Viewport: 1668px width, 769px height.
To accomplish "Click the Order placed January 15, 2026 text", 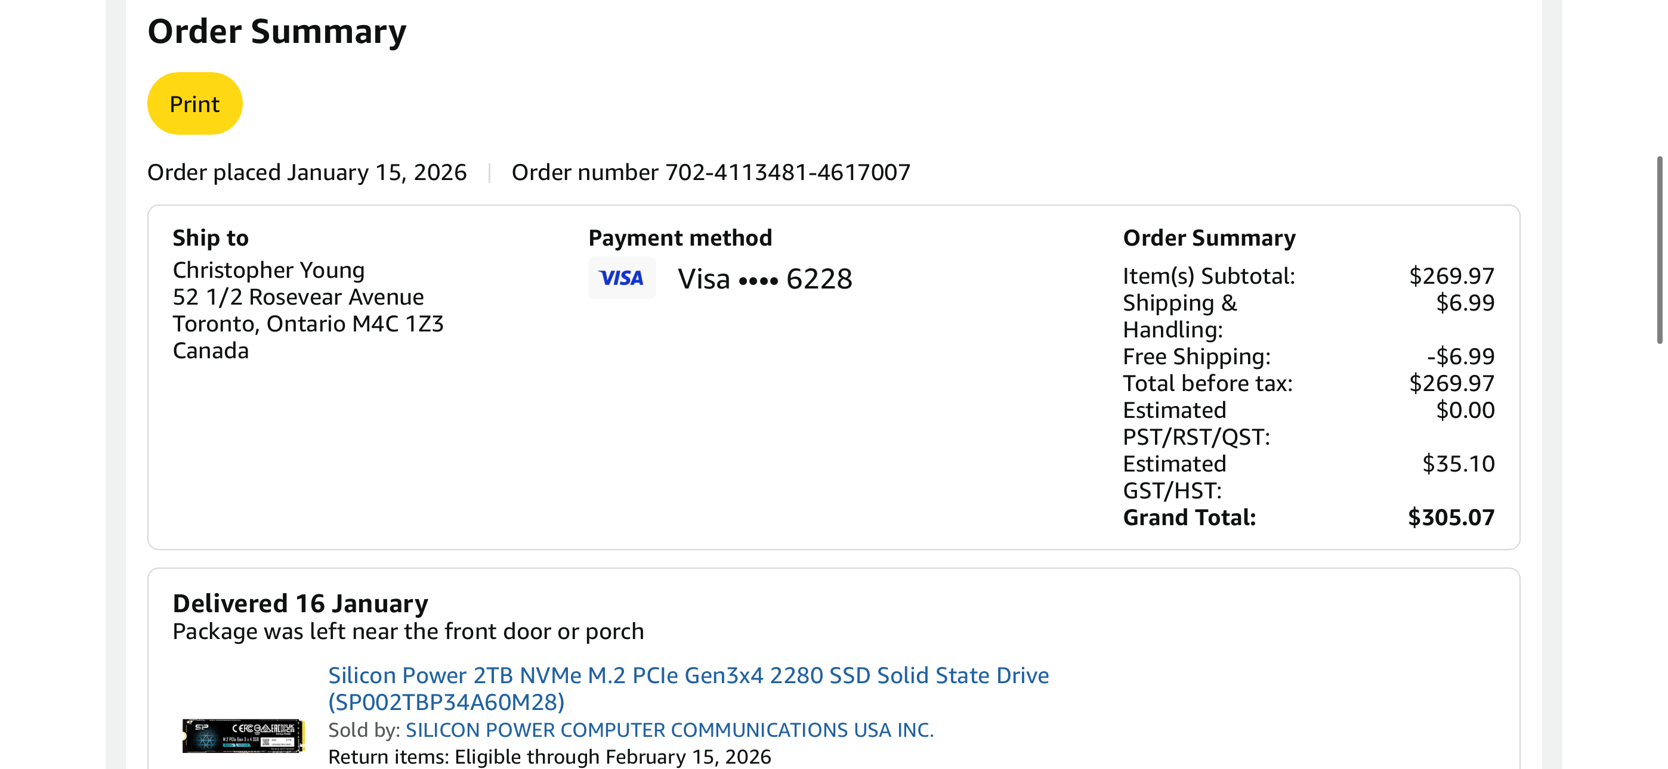I will (306, 172).
